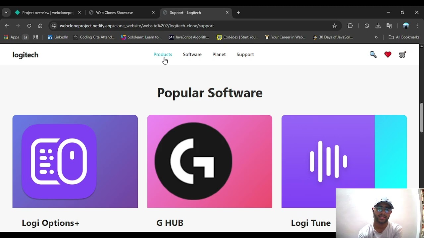This screenshot has height=238, width=424.
Task: Click the G HUB title text
Action: [170, 223]
